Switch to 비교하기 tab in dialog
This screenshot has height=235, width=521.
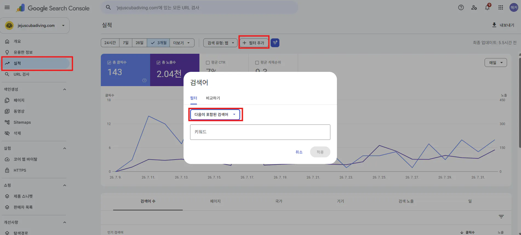213,98
